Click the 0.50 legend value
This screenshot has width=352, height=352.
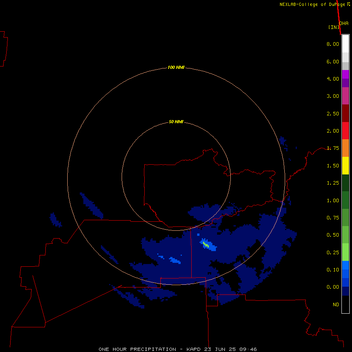(x=333, y=235)
